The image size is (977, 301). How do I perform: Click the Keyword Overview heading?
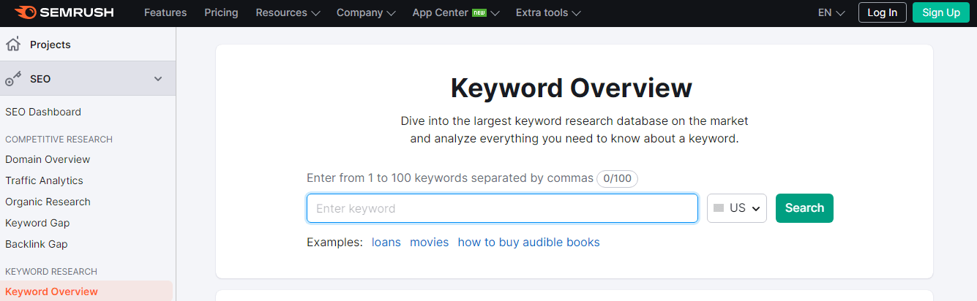[x=572, y=88]
